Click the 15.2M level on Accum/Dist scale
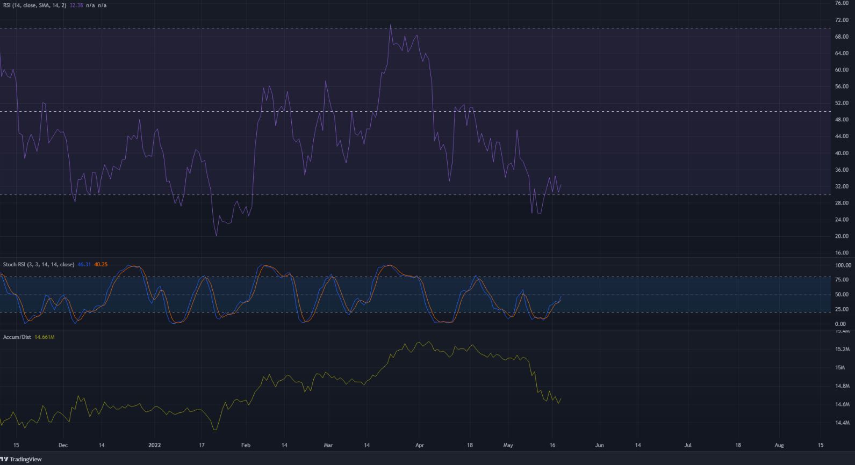The image size is (855, 465). tap(842, 350)
